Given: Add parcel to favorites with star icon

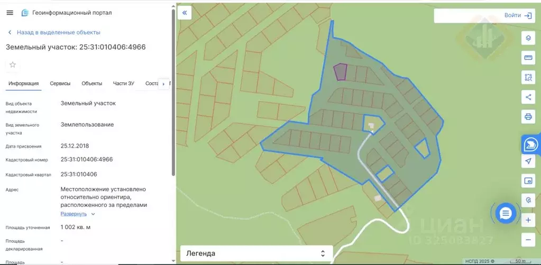Looking at the screenshot, I should coord(13,65).
